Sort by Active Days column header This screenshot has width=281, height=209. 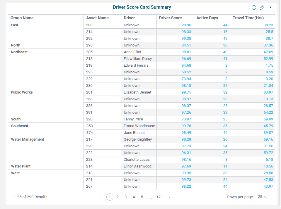click(x=207, y=18)
